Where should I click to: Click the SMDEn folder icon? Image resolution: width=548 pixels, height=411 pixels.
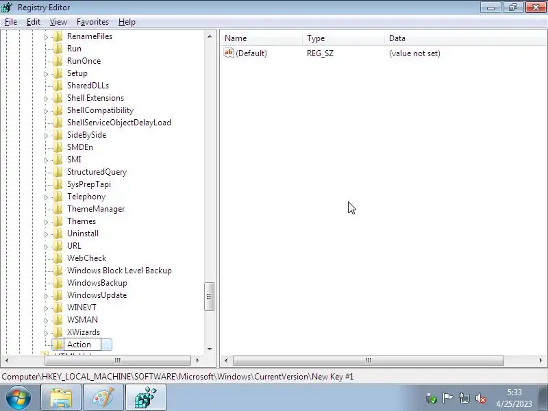58,147
